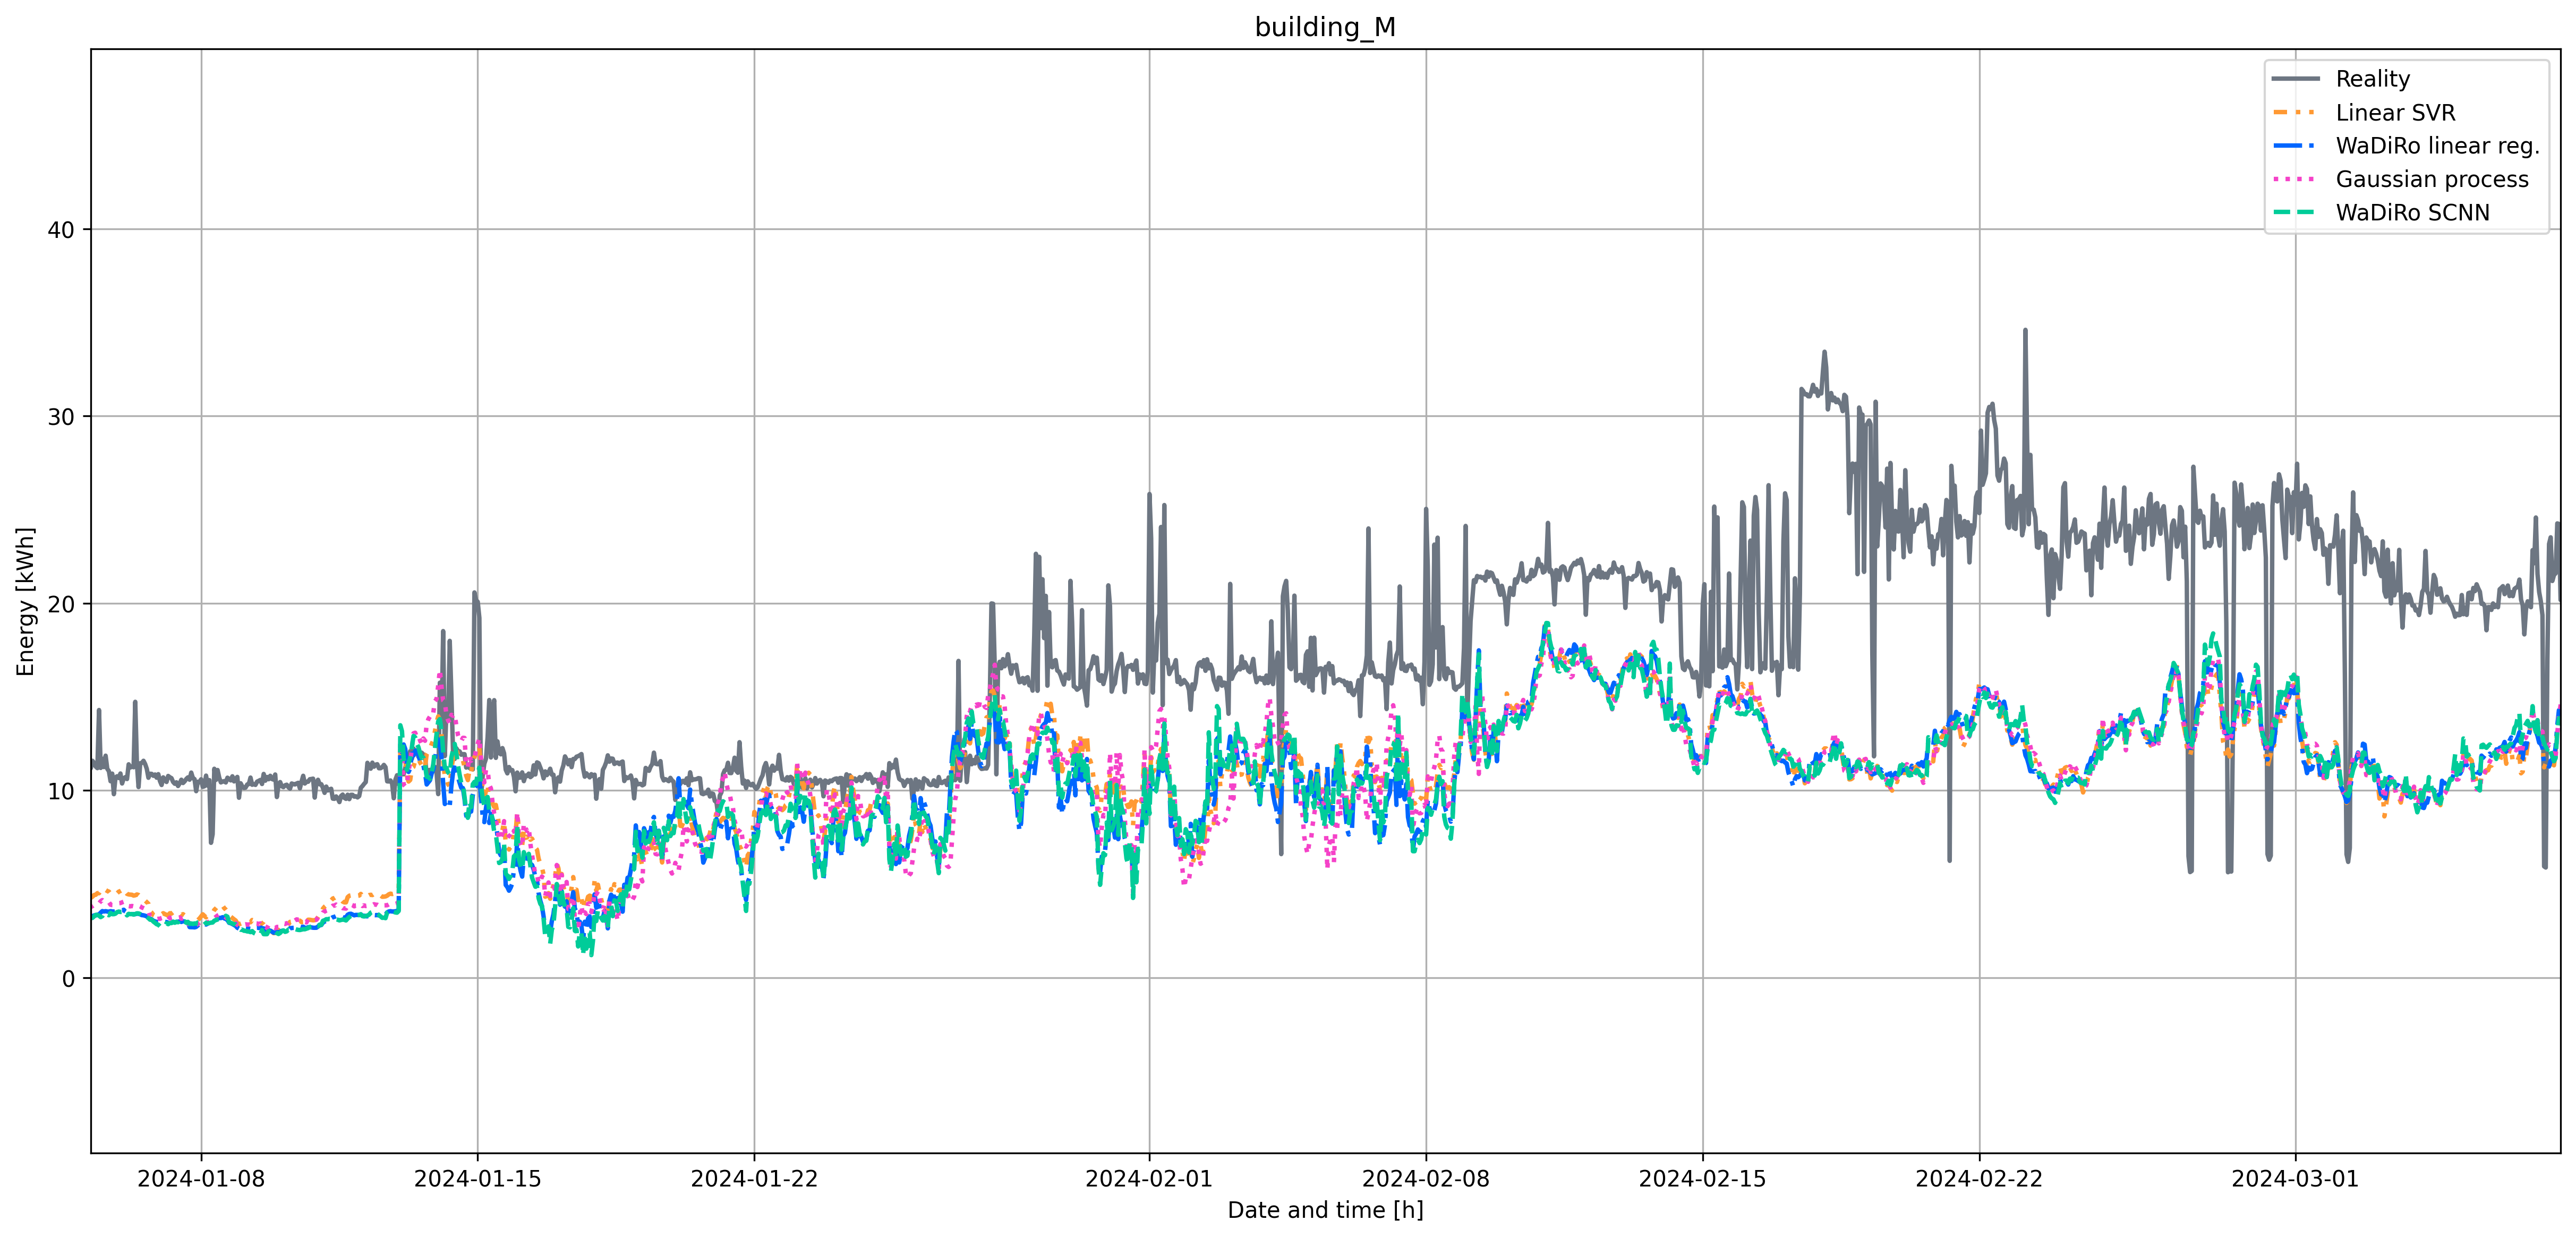The image size is (2576, 1238).
Task: Click the Energy [kWh] y-axis label
Action: 26,601
